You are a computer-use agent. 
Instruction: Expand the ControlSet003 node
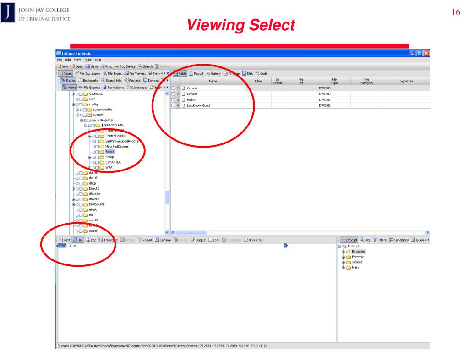(x=90, y=136)
